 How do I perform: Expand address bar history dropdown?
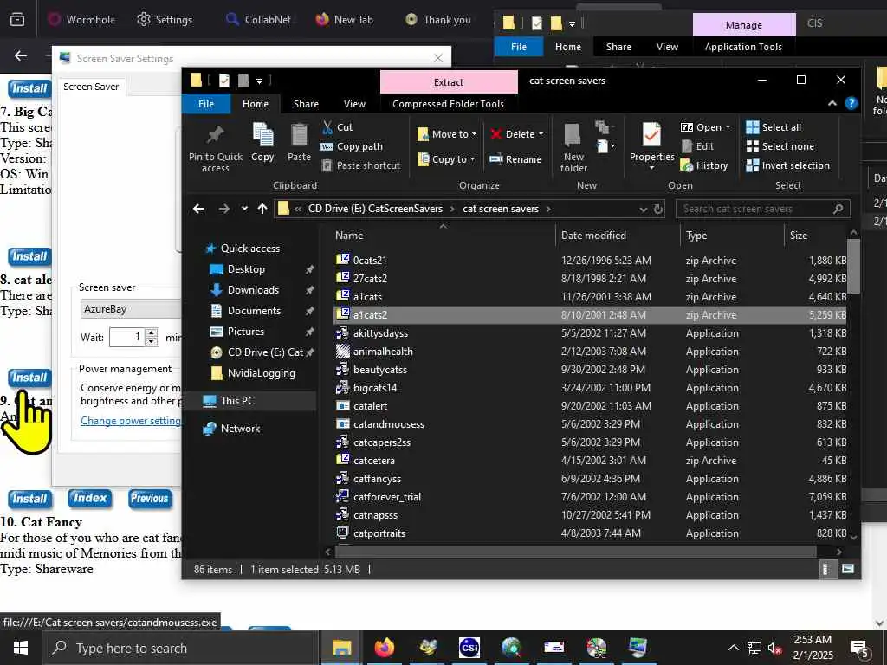[644, 209]
